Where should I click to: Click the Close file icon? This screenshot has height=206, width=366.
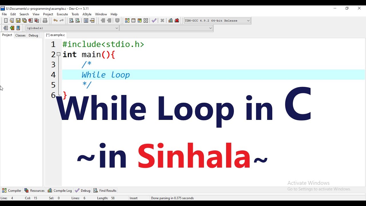(x=30, y=21)
